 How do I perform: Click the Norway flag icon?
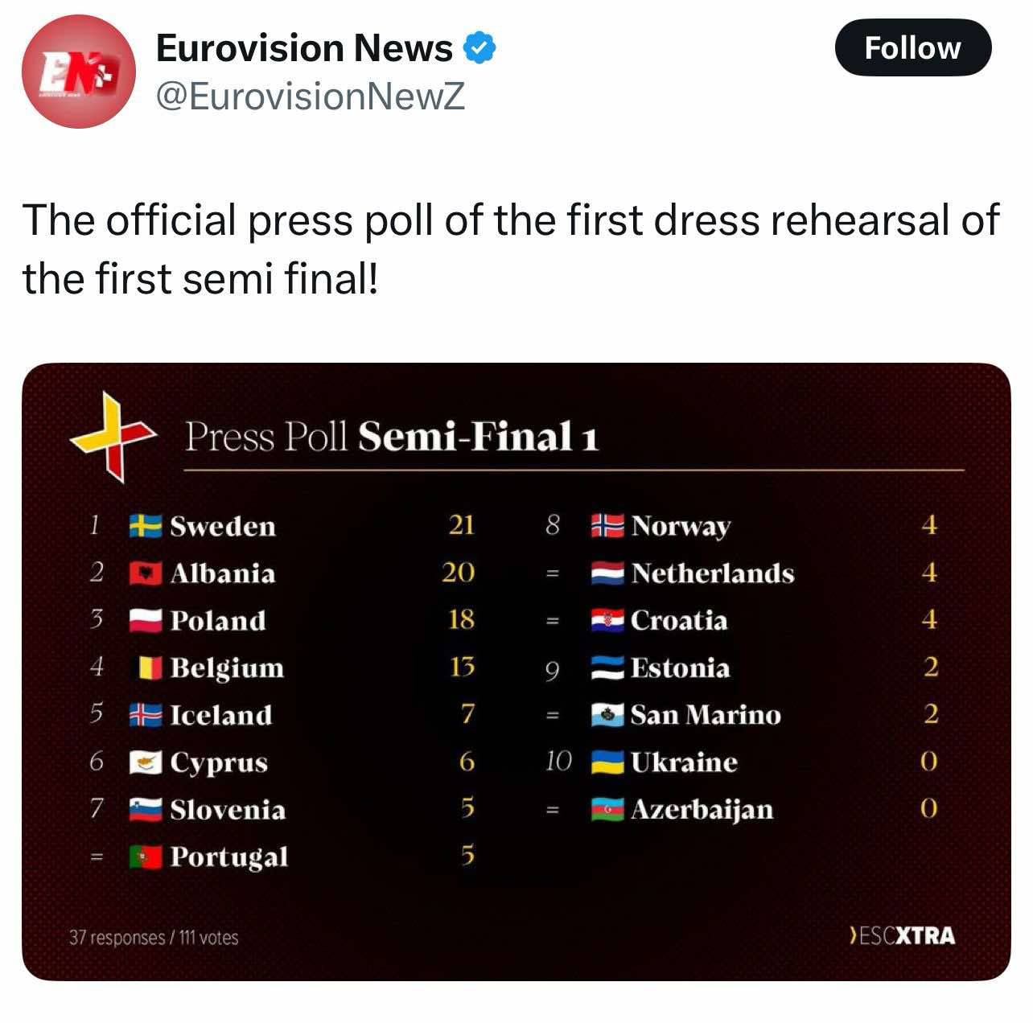pyautogui.click(x=607, y=525)
